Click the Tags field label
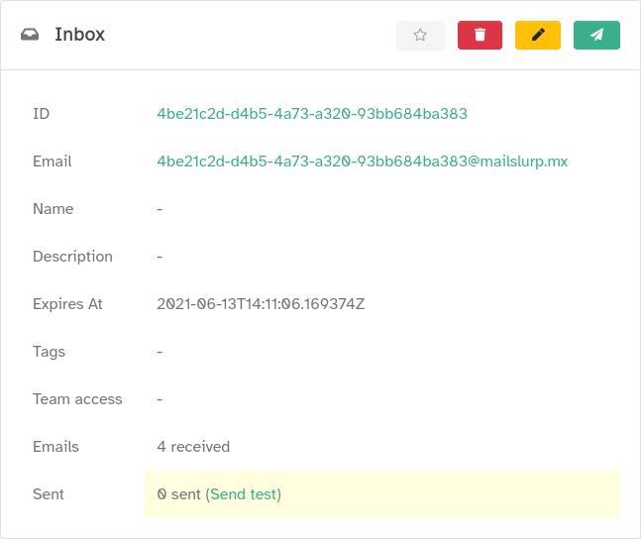The image size is (641, 539). 50,352
